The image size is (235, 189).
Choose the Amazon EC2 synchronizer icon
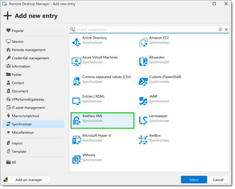143,42
